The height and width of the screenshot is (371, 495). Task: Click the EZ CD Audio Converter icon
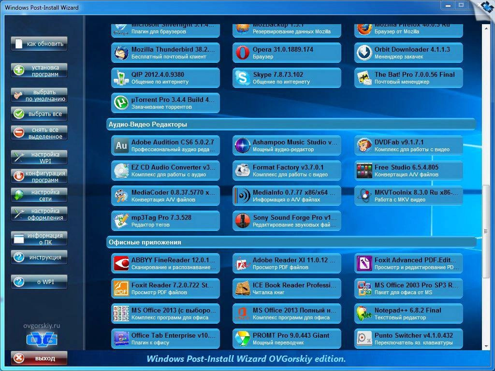click(x=121, y=171)
